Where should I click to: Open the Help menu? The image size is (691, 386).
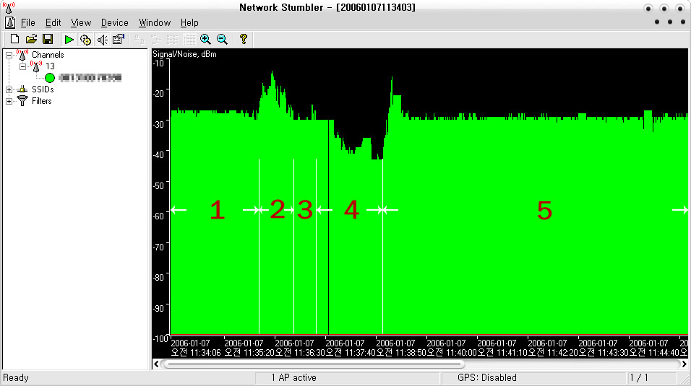(x=189, y=22)
